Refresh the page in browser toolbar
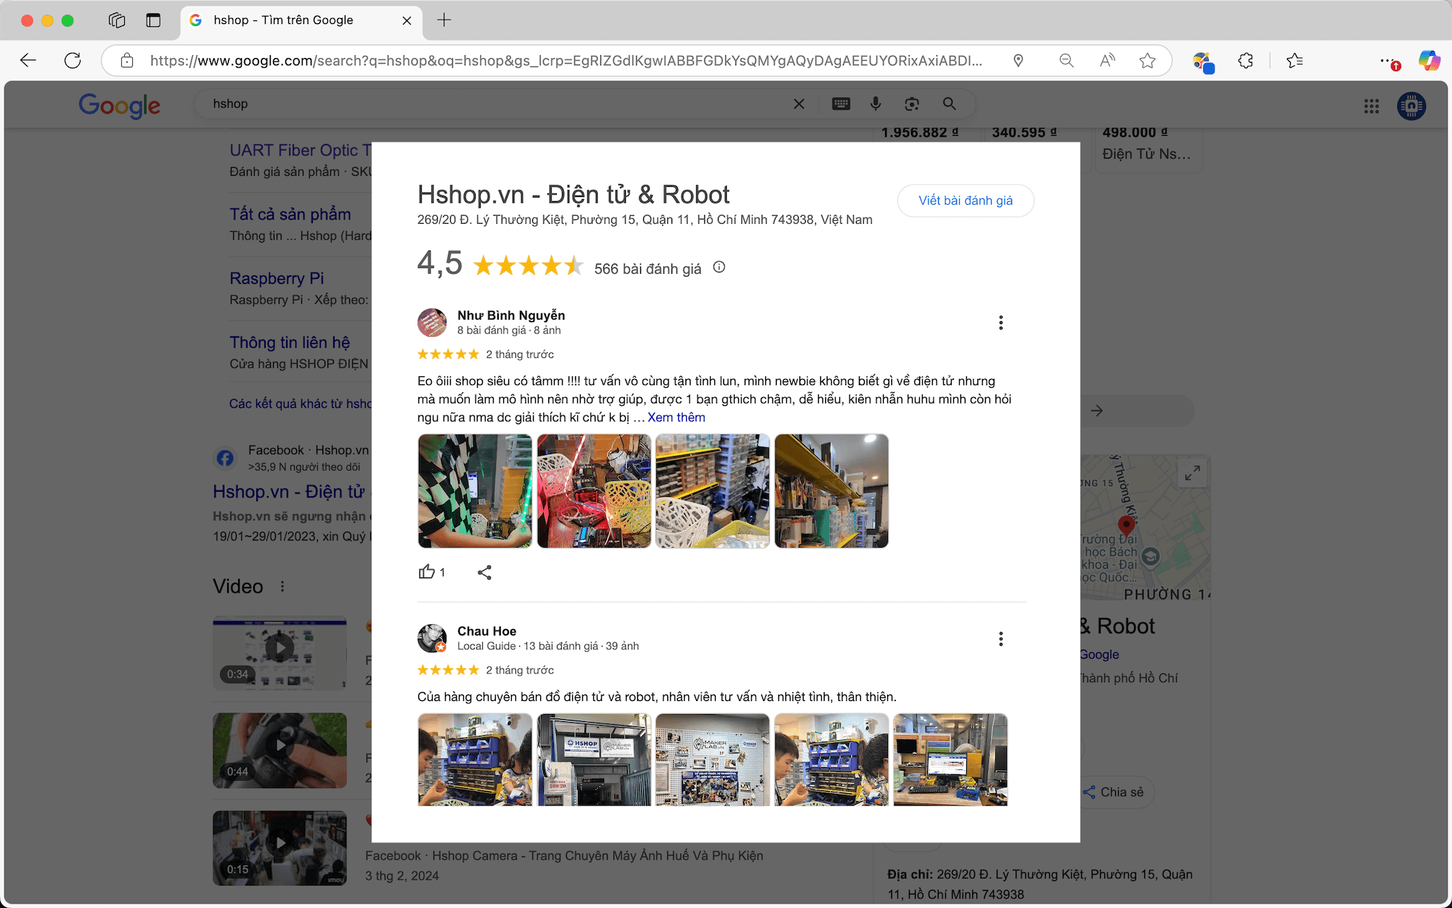The height and width of the screenshot is (908, 1452). tap(73, 60)
